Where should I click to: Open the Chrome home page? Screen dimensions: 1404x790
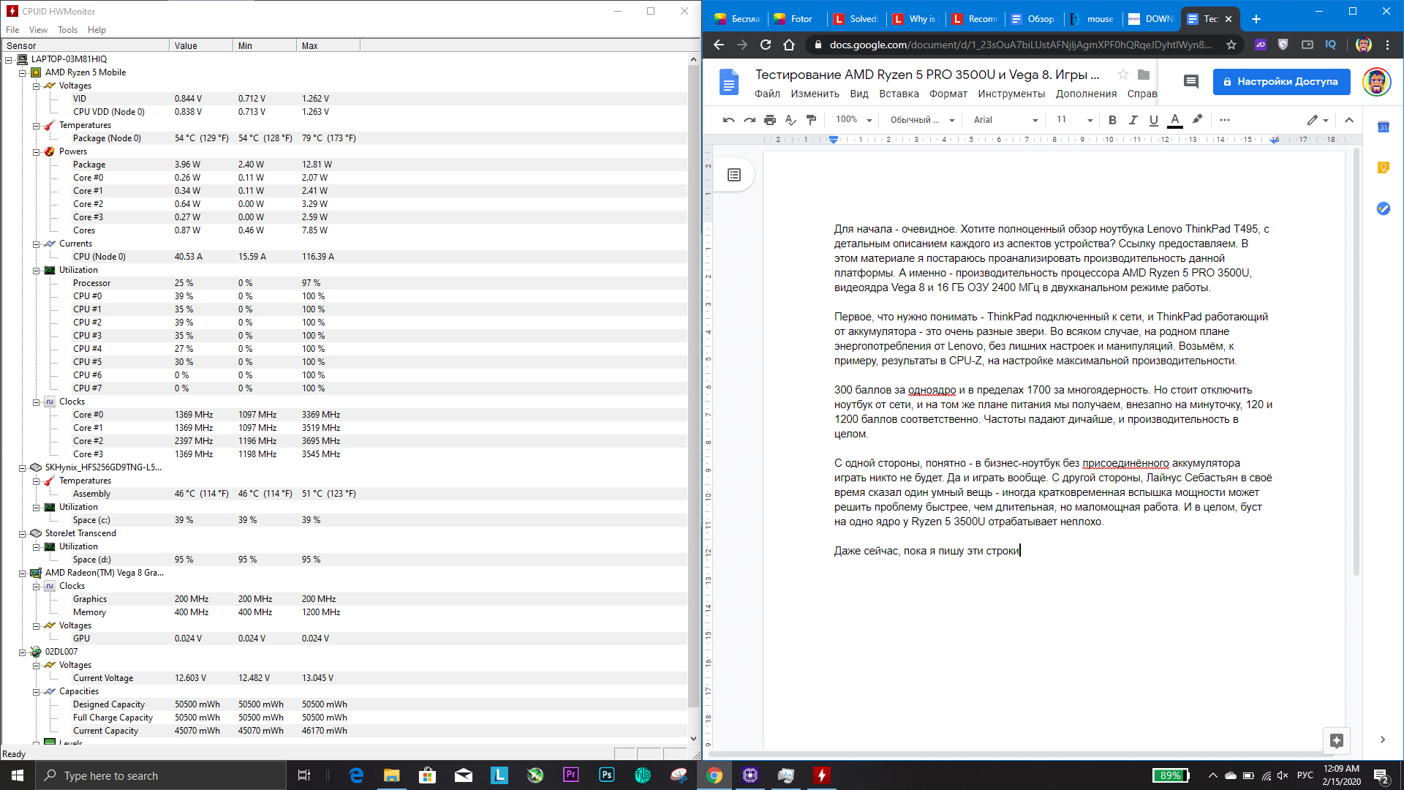(788, 45)
